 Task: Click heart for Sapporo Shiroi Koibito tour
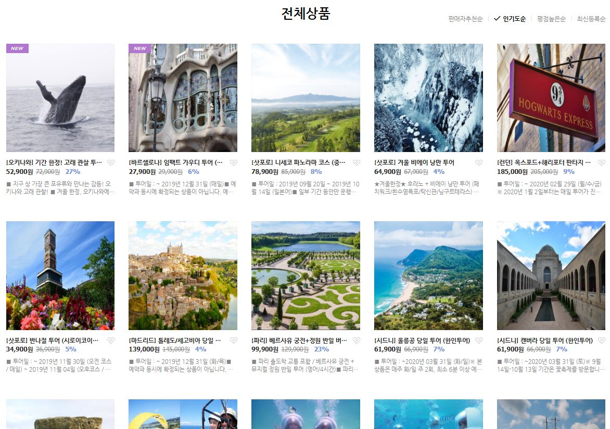pyautogui.click(x=111, y=340)
